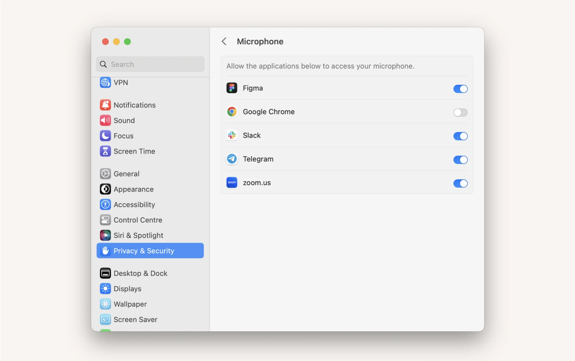
Task: Click the Siri & Spotlight icon
Action: [x=105, y=235]
